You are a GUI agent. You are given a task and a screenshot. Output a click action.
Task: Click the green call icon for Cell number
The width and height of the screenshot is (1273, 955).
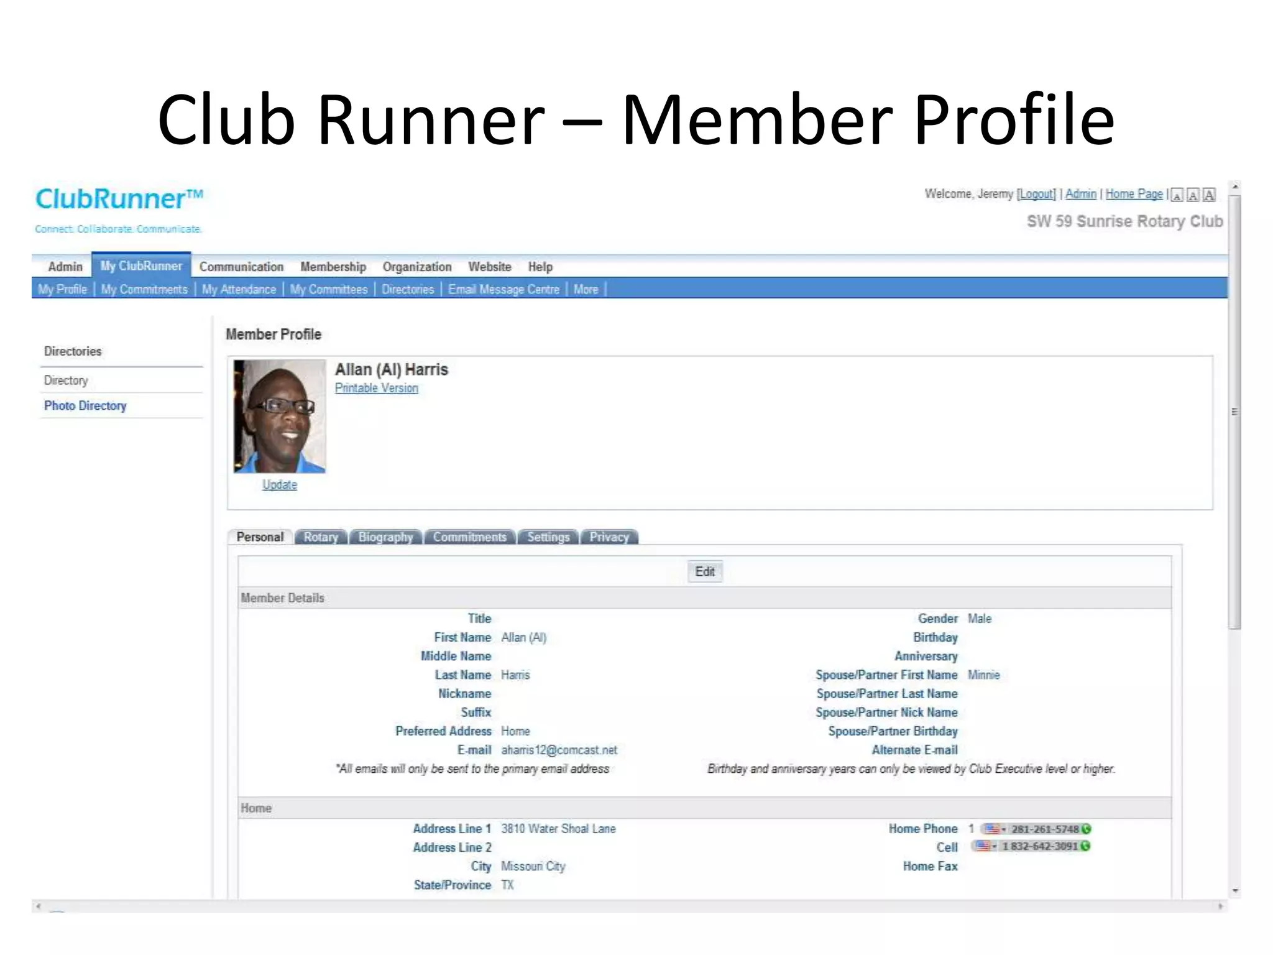coord(1085,846)
